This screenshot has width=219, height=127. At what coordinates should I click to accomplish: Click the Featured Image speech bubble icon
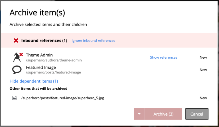pos(17,70)
